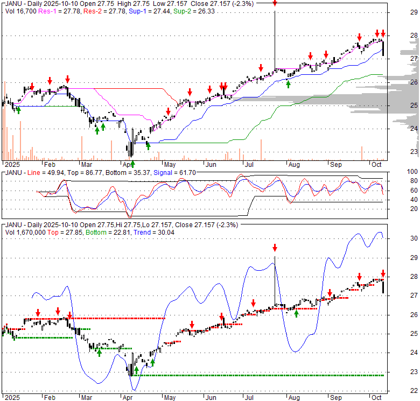Click the red arrow atop the July spike in the top chart
420x401 pixels.
[275, 3]
